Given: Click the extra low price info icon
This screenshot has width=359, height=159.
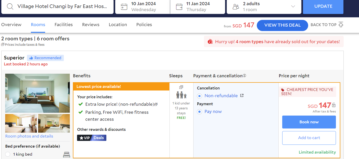Looking at the screenshot, I should (156, 104).
